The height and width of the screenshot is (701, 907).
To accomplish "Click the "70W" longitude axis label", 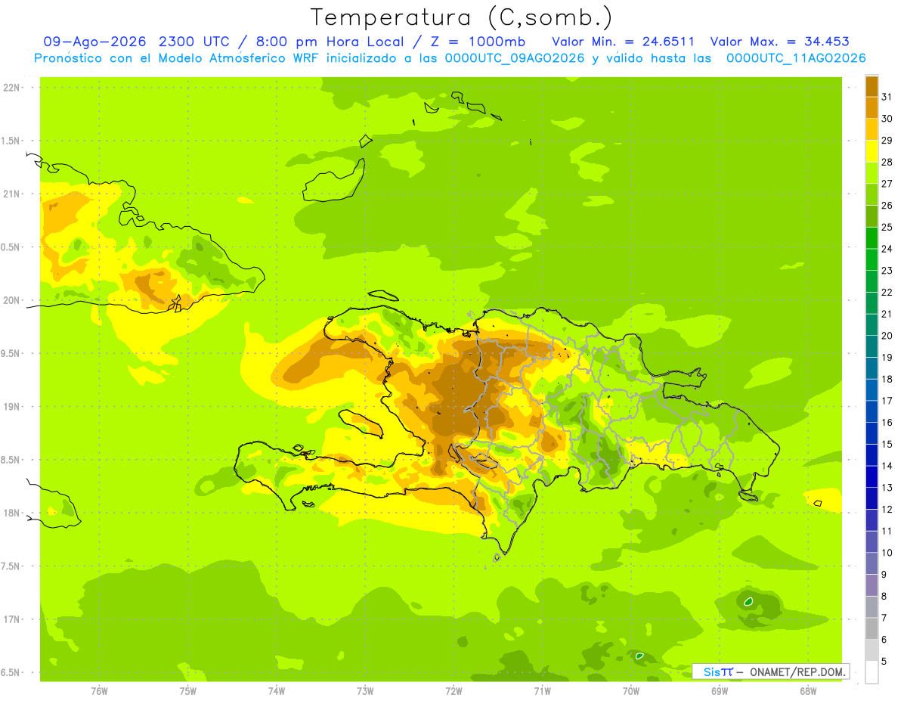I will tap(631, 691).
